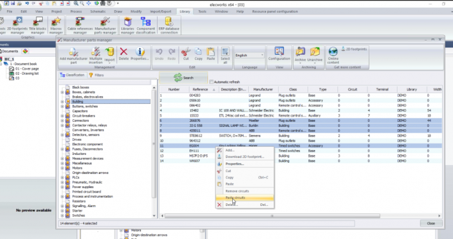This screenshot has width=453, height=239.
Task: Open the 2D footprints manager in the ribbon
Action: [17, 25]
